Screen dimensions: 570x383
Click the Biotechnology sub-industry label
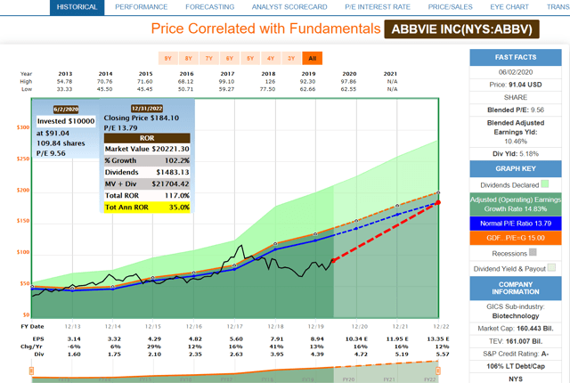pos(516,316)
